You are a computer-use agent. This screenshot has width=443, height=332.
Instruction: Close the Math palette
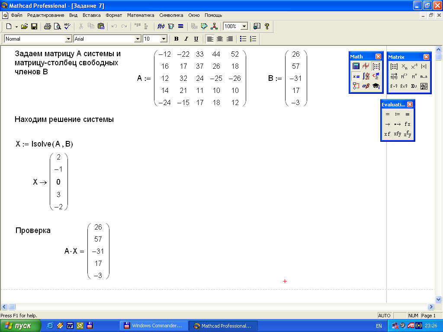(x=378, y=57)
